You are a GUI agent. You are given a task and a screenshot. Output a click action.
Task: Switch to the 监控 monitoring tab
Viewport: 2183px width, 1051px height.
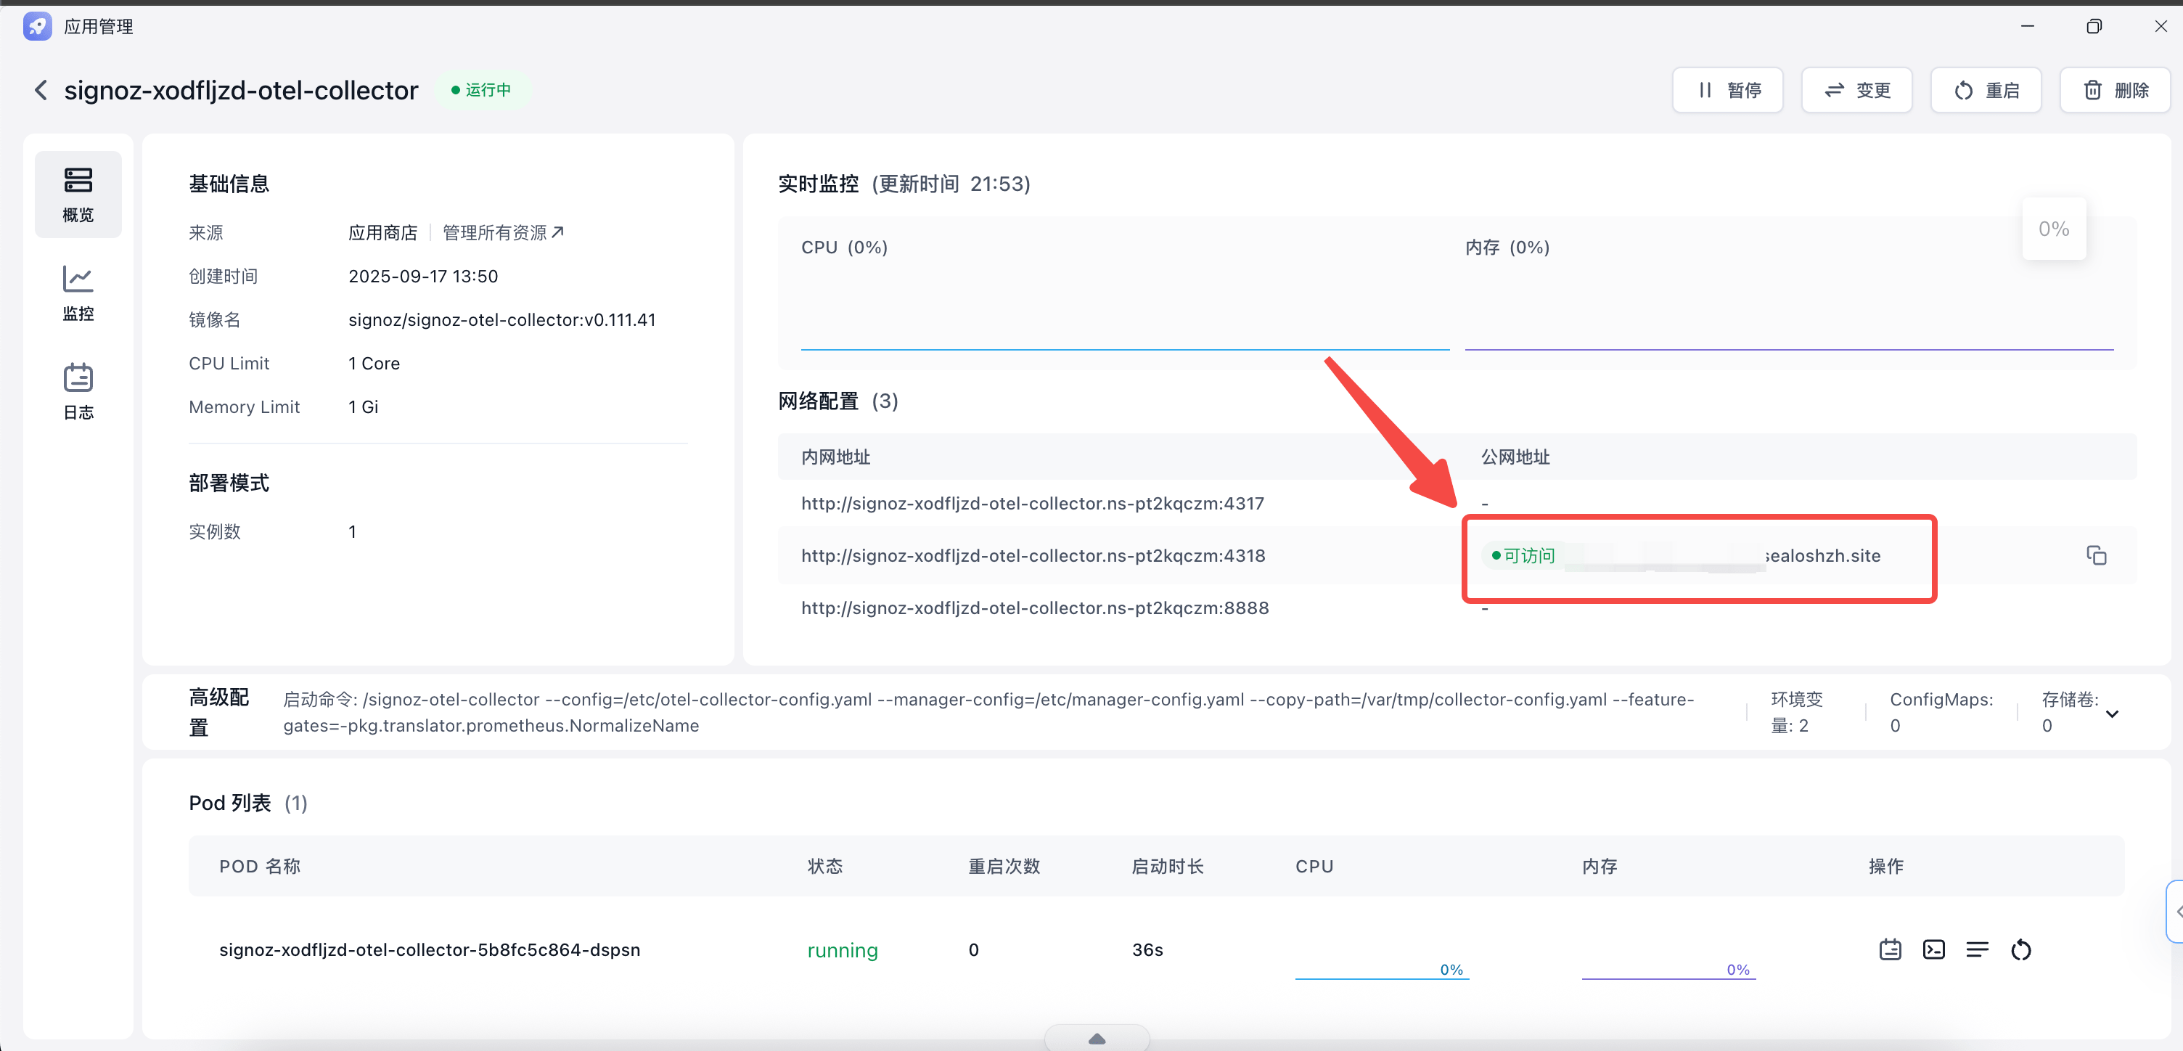click(78, 293)
